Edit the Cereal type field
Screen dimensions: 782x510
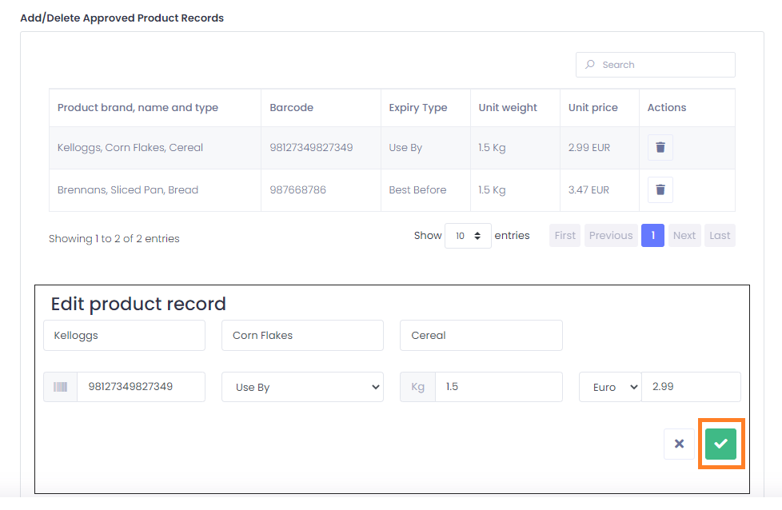tap(481, 336)
